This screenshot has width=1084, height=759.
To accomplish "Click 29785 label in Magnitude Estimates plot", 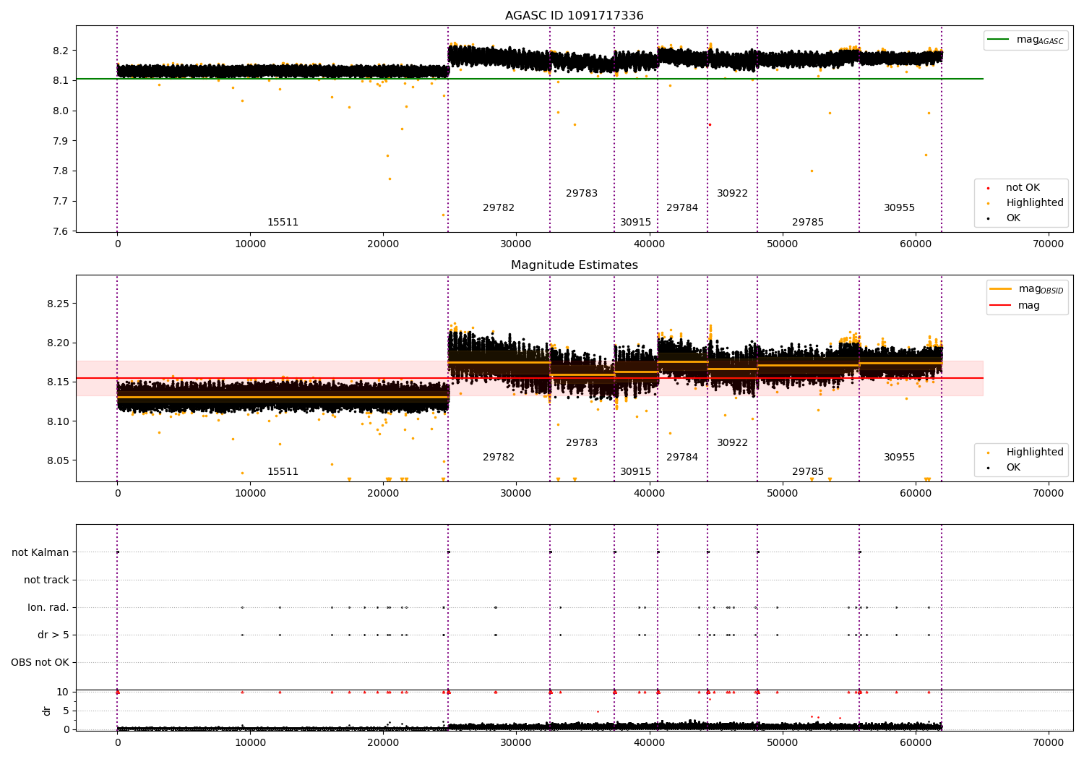I will (x=808, y=471).
